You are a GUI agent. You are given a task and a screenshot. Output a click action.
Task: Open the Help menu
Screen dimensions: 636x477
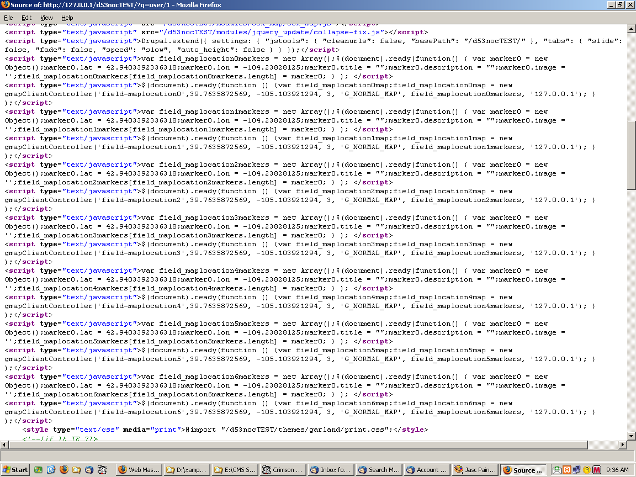click(x=67, y=18)
